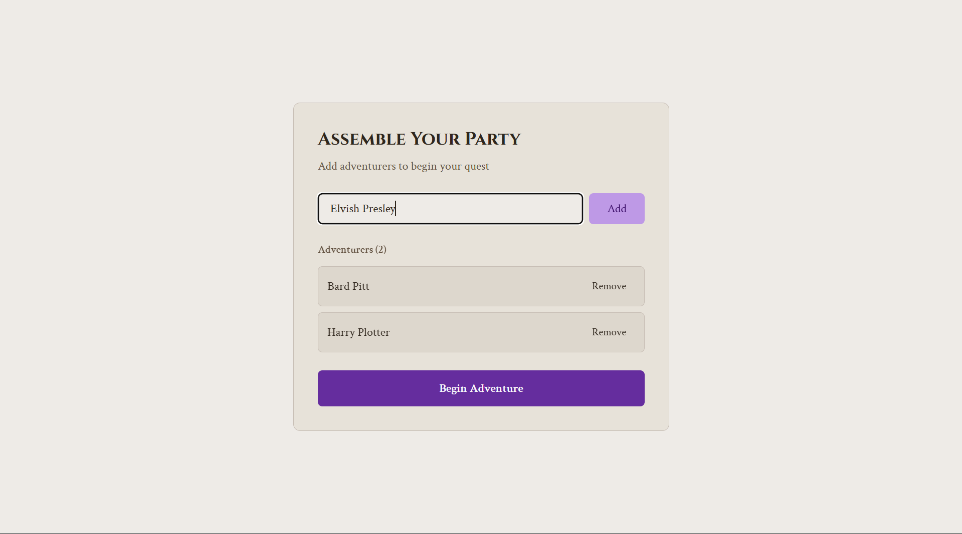962x534 pixels.
Task: Click the word "Presley" in the input
Action: 378,209
